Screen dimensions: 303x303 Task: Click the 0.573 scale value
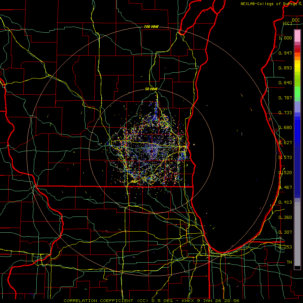coord(285,158)
